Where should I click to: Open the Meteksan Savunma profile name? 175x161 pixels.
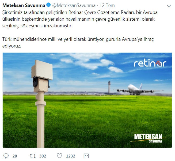(24, 5)
